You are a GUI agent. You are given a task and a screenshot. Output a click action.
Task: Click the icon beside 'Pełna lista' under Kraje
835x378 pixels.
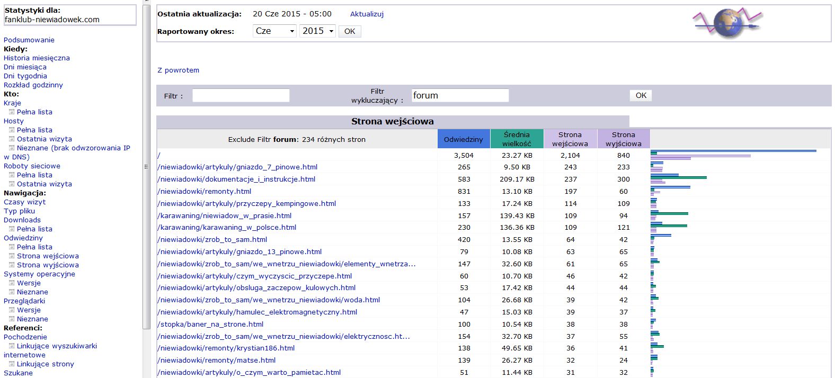[x=12, y=112]
